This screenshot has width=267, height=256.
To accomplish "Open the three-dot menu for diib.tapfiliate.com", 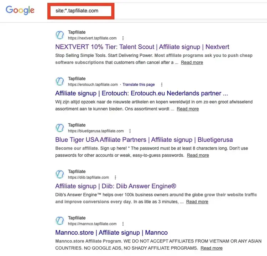I will [x=115, y=177].
